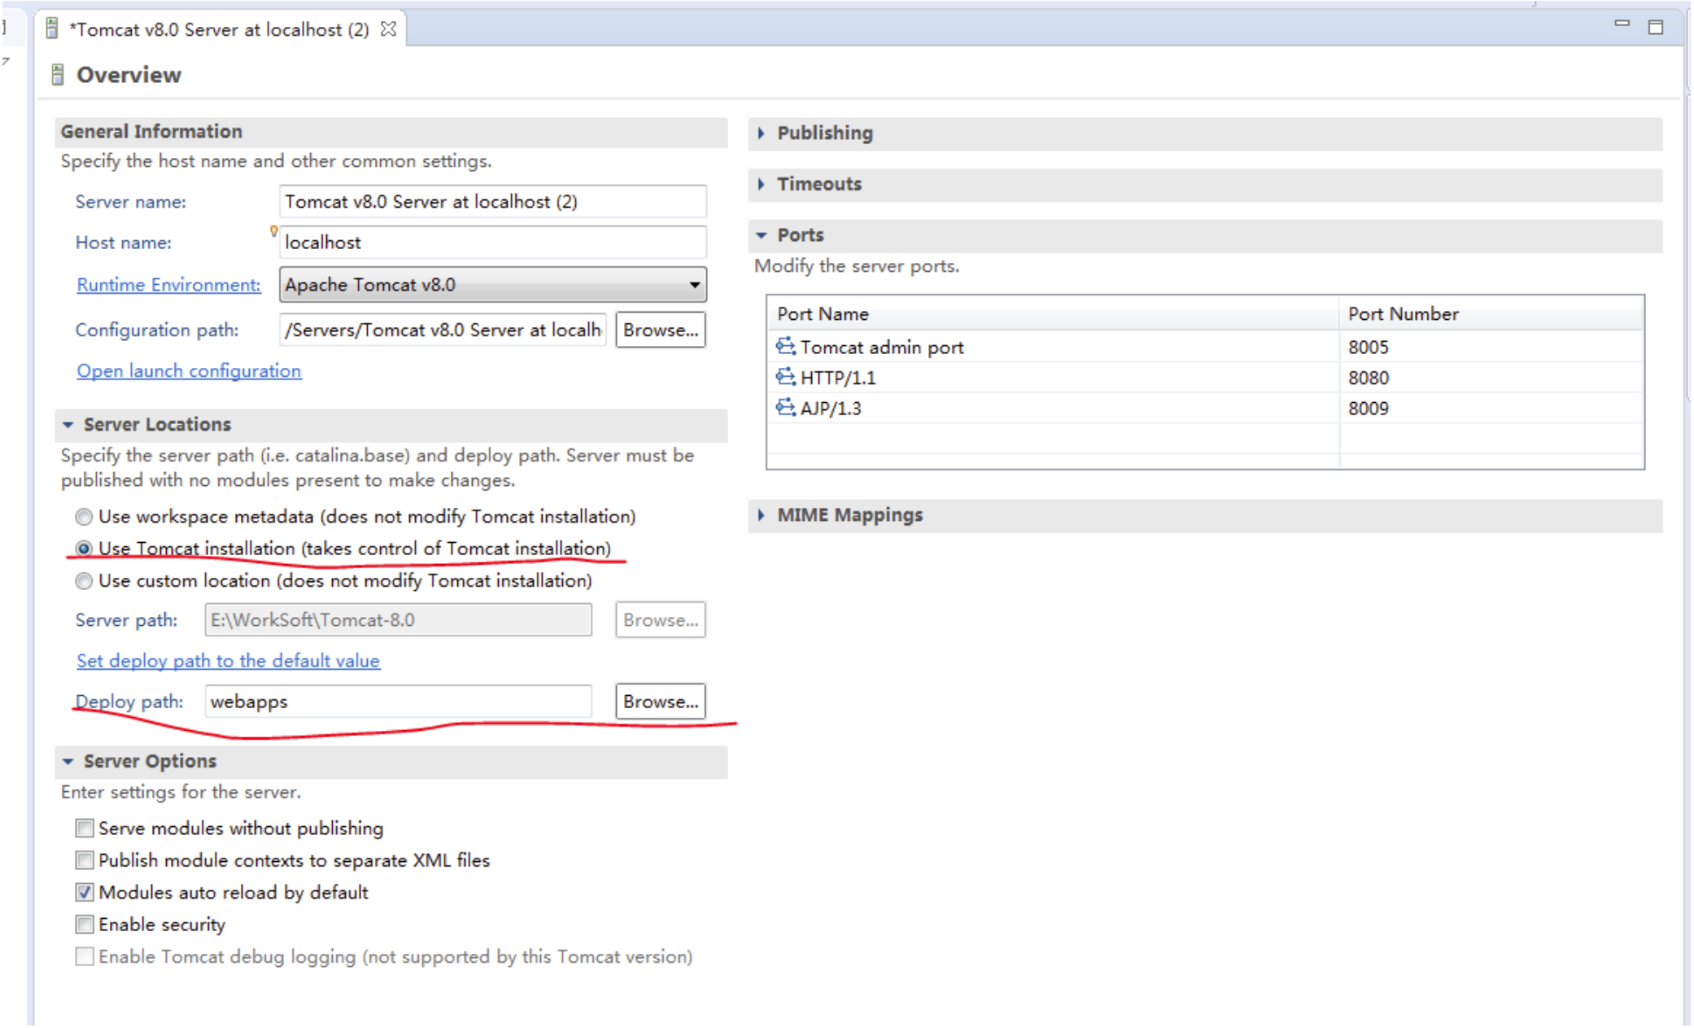Click Browse button next to Deploy path
The image size is (1694, 1028).
tap(660, 702)
